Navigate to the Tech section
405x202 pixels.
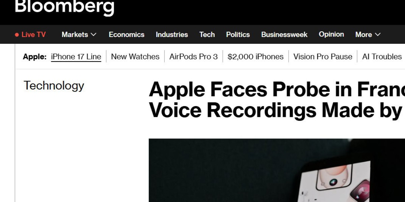coord(207,35)
